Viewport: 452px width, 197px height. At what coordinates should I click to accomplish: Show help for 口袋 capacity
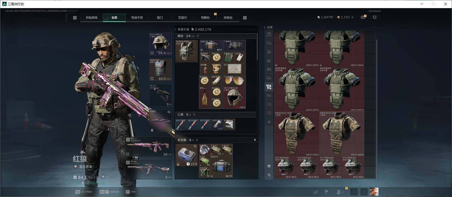pos(194,114)
